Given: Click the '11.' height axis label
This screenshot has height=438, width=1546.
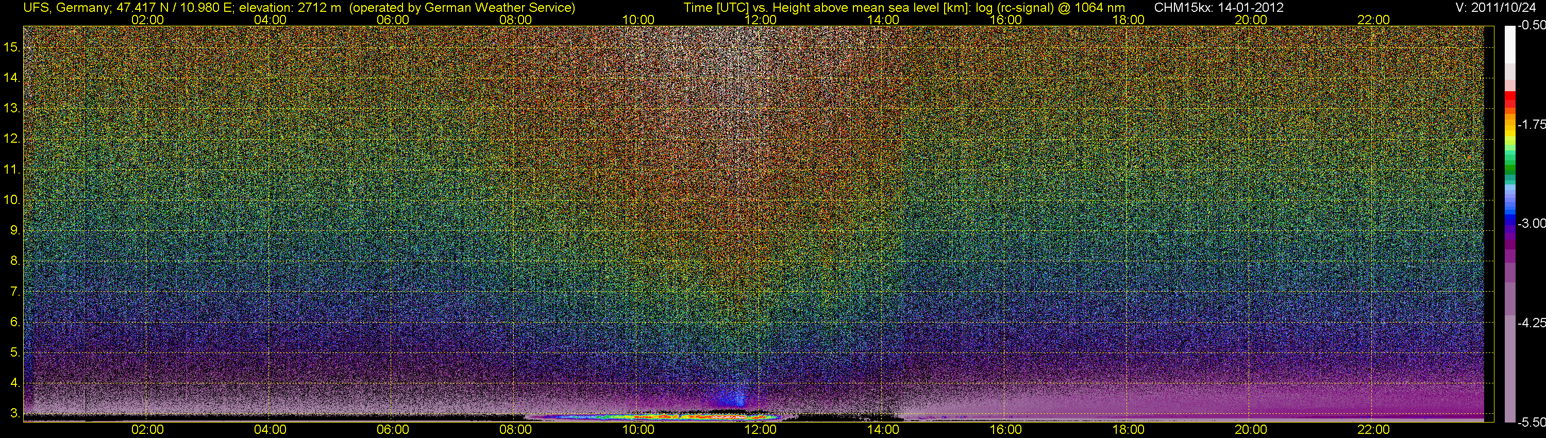Looking at the screenshot, I should pyautogui.click(x=11, y=169).
